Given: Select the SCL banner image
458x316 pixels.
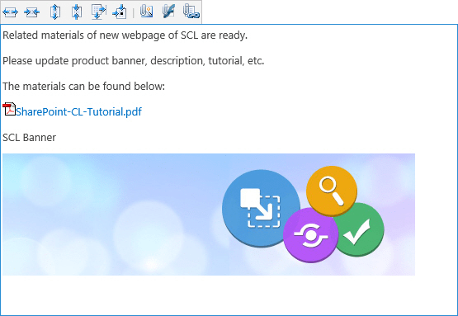Looking at the screenshot, I should (x=209, y=215).
